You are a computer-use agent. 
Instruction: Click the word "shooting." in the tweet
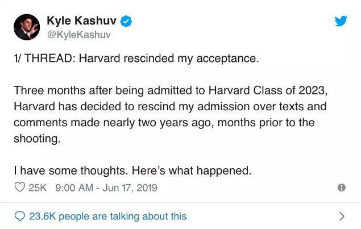coord(36,138)
